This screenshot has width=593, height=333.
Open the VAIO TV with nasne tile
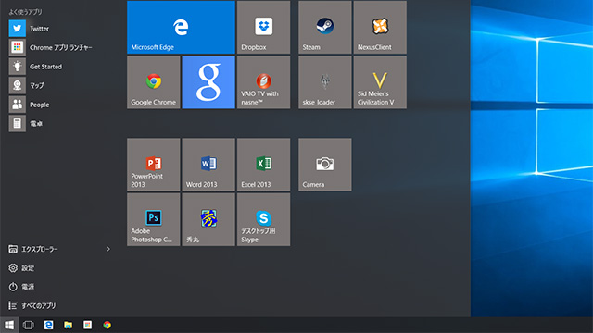point(263,82)
